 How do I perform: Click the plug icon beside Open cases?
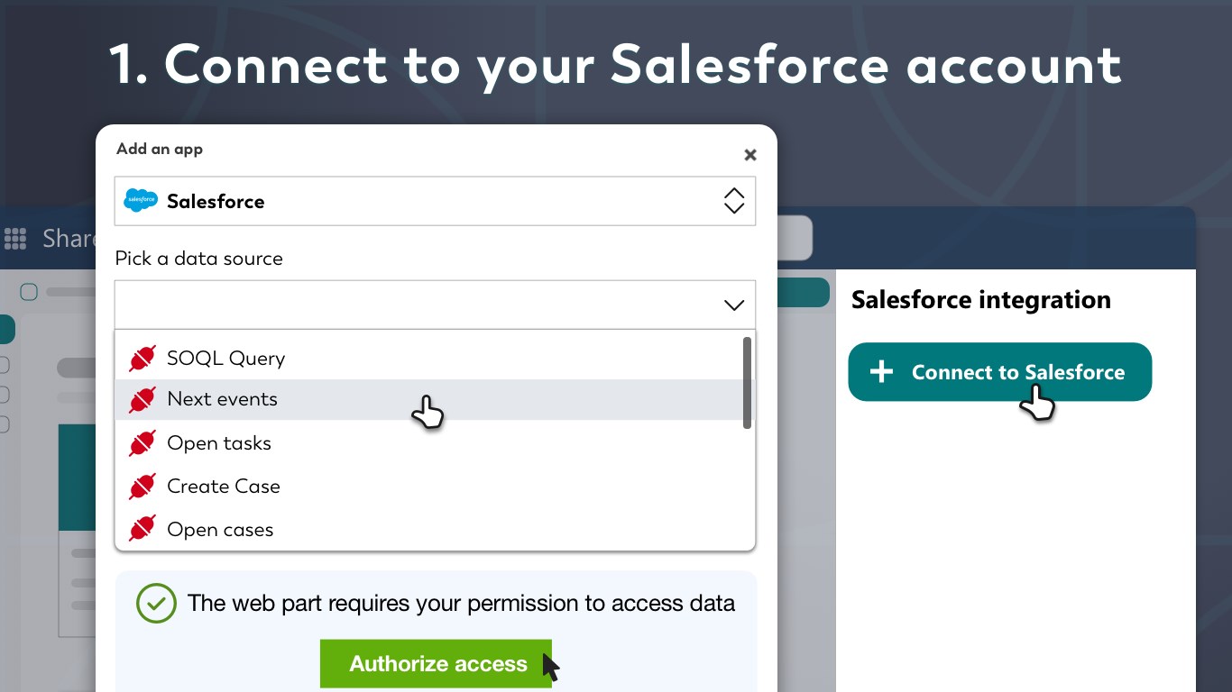143,530
